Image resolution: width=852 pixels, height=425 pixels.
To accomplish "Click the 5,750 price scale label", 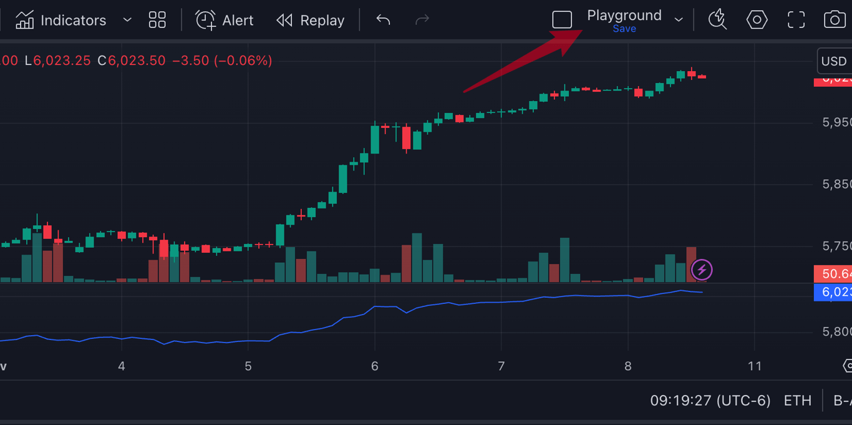I will click(x=837, y=247).
